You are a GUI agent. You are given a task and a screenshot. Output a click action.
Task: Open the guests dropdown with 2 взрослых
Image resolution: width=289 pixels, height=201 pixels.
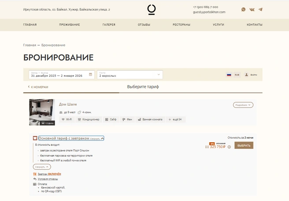point(130,75)
